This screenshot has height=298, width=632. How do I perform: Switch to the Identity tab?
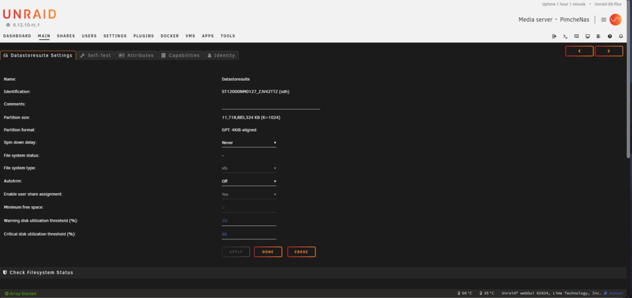[x=221, y=55]
